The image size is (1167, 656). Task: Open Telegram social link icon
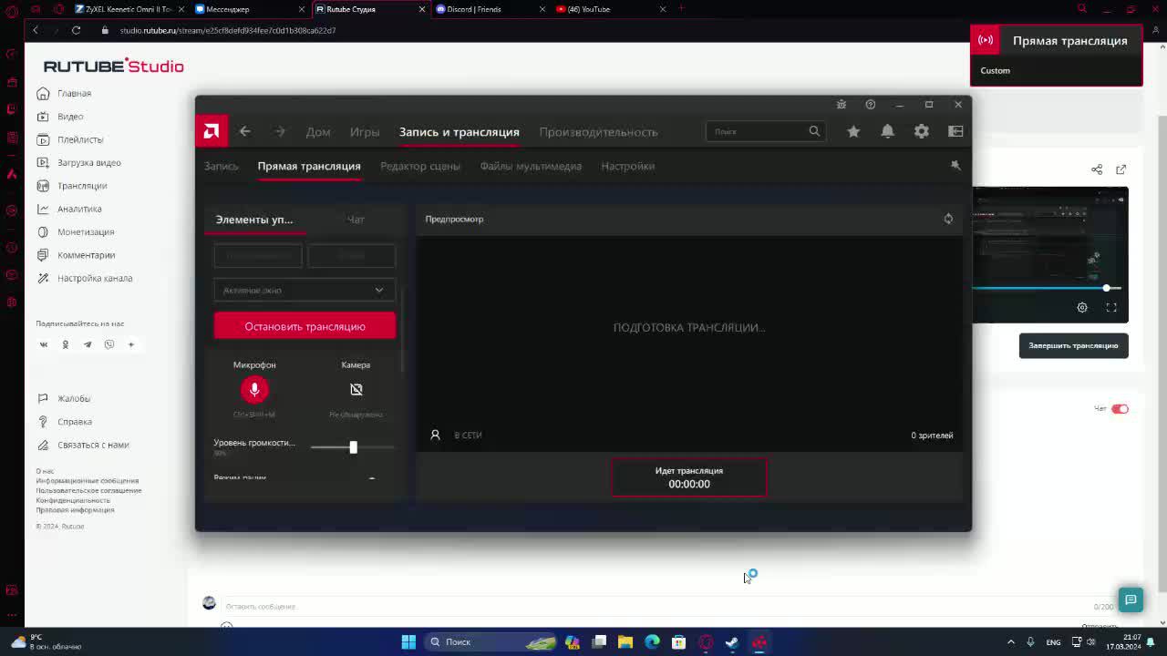click(x=88, y=344)
